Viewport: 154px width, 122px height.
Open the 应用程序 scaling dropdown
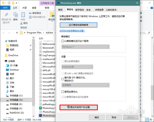tap(85, 85)
